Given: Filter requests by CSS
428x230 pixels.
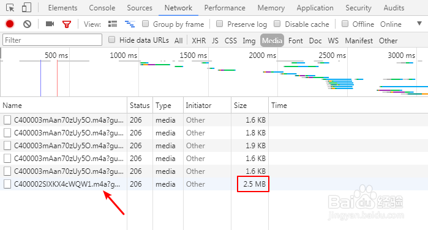Looking at the screenshot, I should coord(231,41).
